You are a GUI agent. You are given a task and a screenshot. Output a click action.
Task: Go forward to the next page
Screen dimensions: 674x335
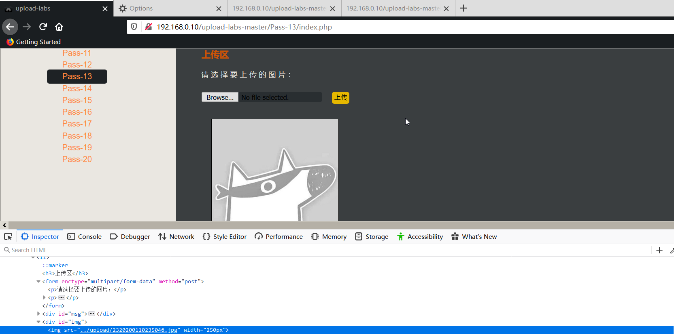click(27, 27)
